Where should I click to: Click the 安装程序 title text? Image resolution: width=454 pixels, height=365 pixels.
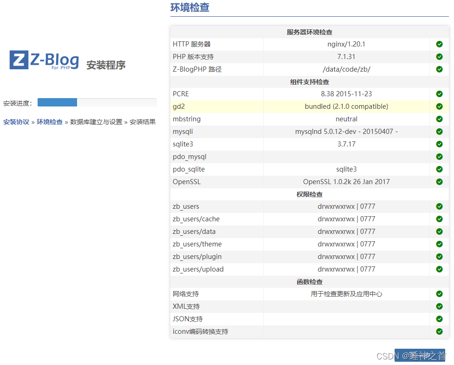pyautogui.click(x=106, y=65)
